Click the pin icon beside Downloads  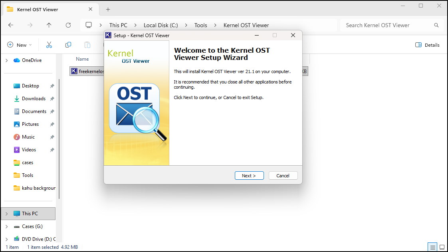coord(52,99)
